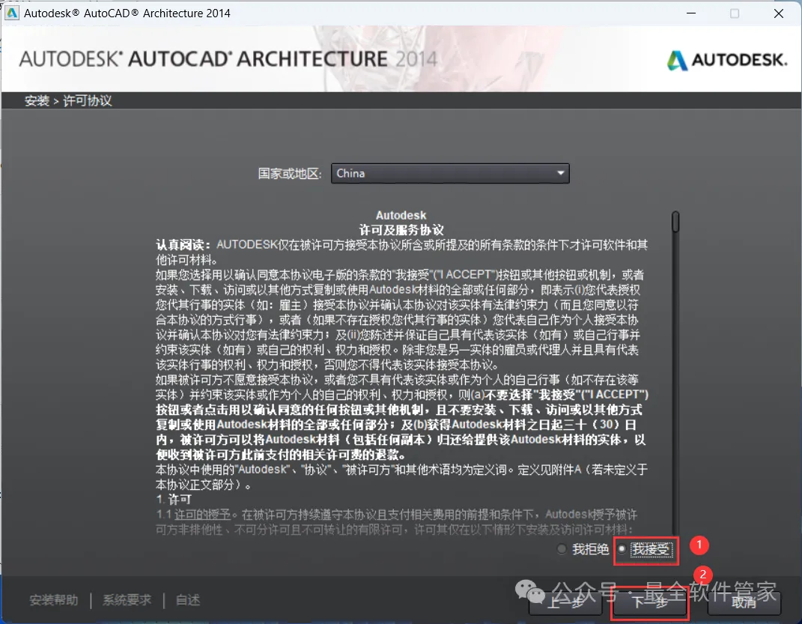Open the 自述 readme link
Screen dimensions: 802x624
pyautogui.click(x=188, y=600)
